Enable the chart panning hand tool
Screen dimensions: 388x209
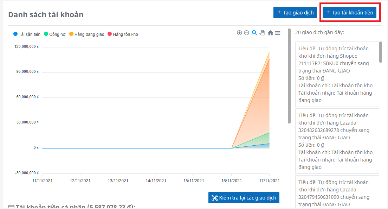click(x=262, y=33)
